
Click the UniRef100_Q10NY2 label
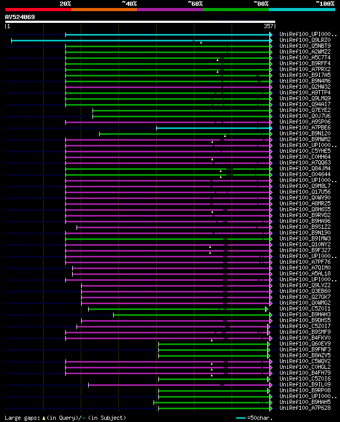click(305, 245)
